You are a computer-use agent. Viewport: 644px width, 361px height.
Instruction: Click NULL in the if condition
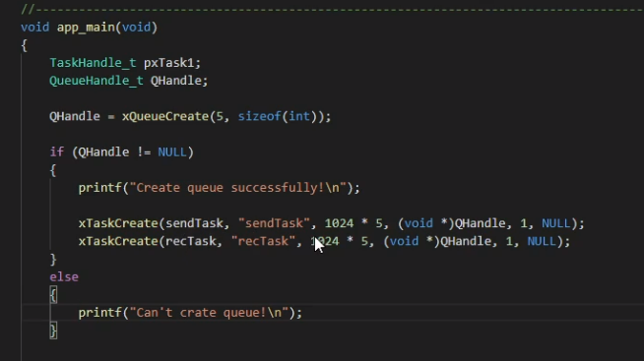click(x=172, y=152)
